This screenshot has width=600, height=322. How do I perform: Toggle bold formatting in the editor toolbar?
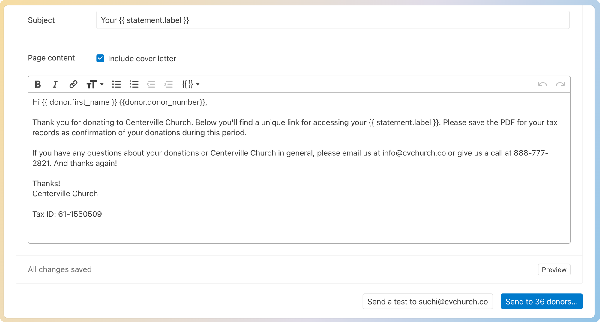pos(38,84)
